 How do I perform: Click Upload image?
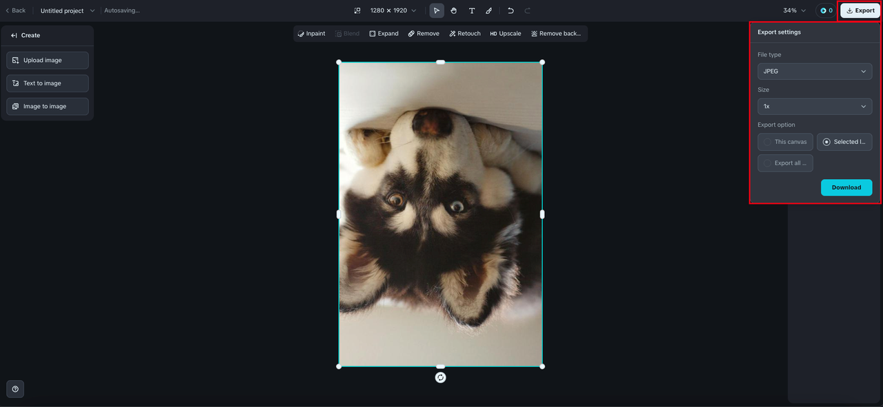click(x=48, y=60)
